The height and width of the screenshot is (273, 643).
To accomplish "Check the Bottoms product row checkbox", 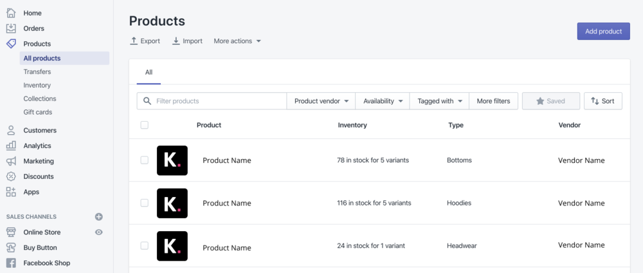I will click(x=145, y=160).
